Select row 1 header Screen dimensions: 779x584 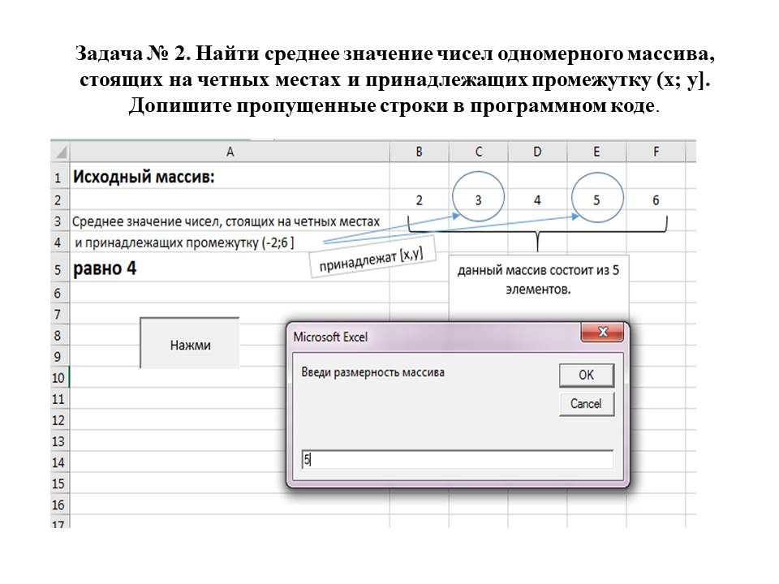(x=58, y=178)
